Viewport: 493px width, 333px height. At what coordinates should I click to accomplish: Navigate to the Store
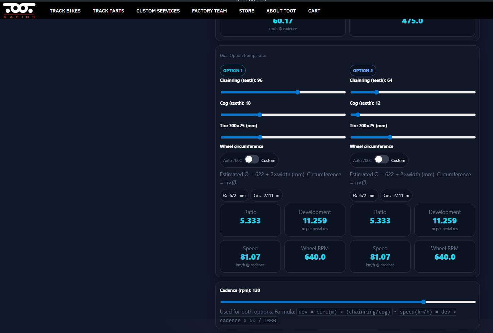[246, 11]
